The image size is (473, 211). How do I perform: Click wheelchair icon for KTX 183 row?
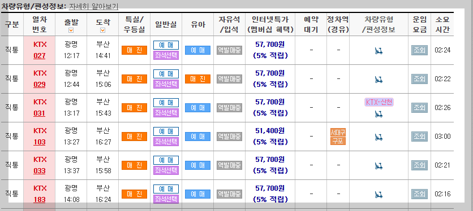[x=379, y=195]
